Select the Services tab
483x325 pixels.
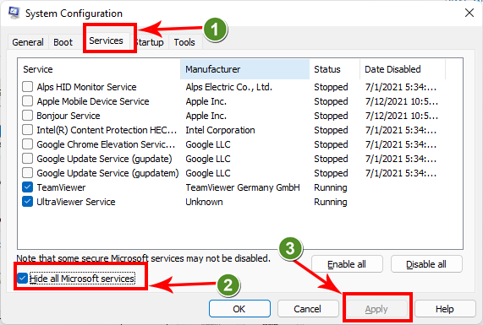106,41
